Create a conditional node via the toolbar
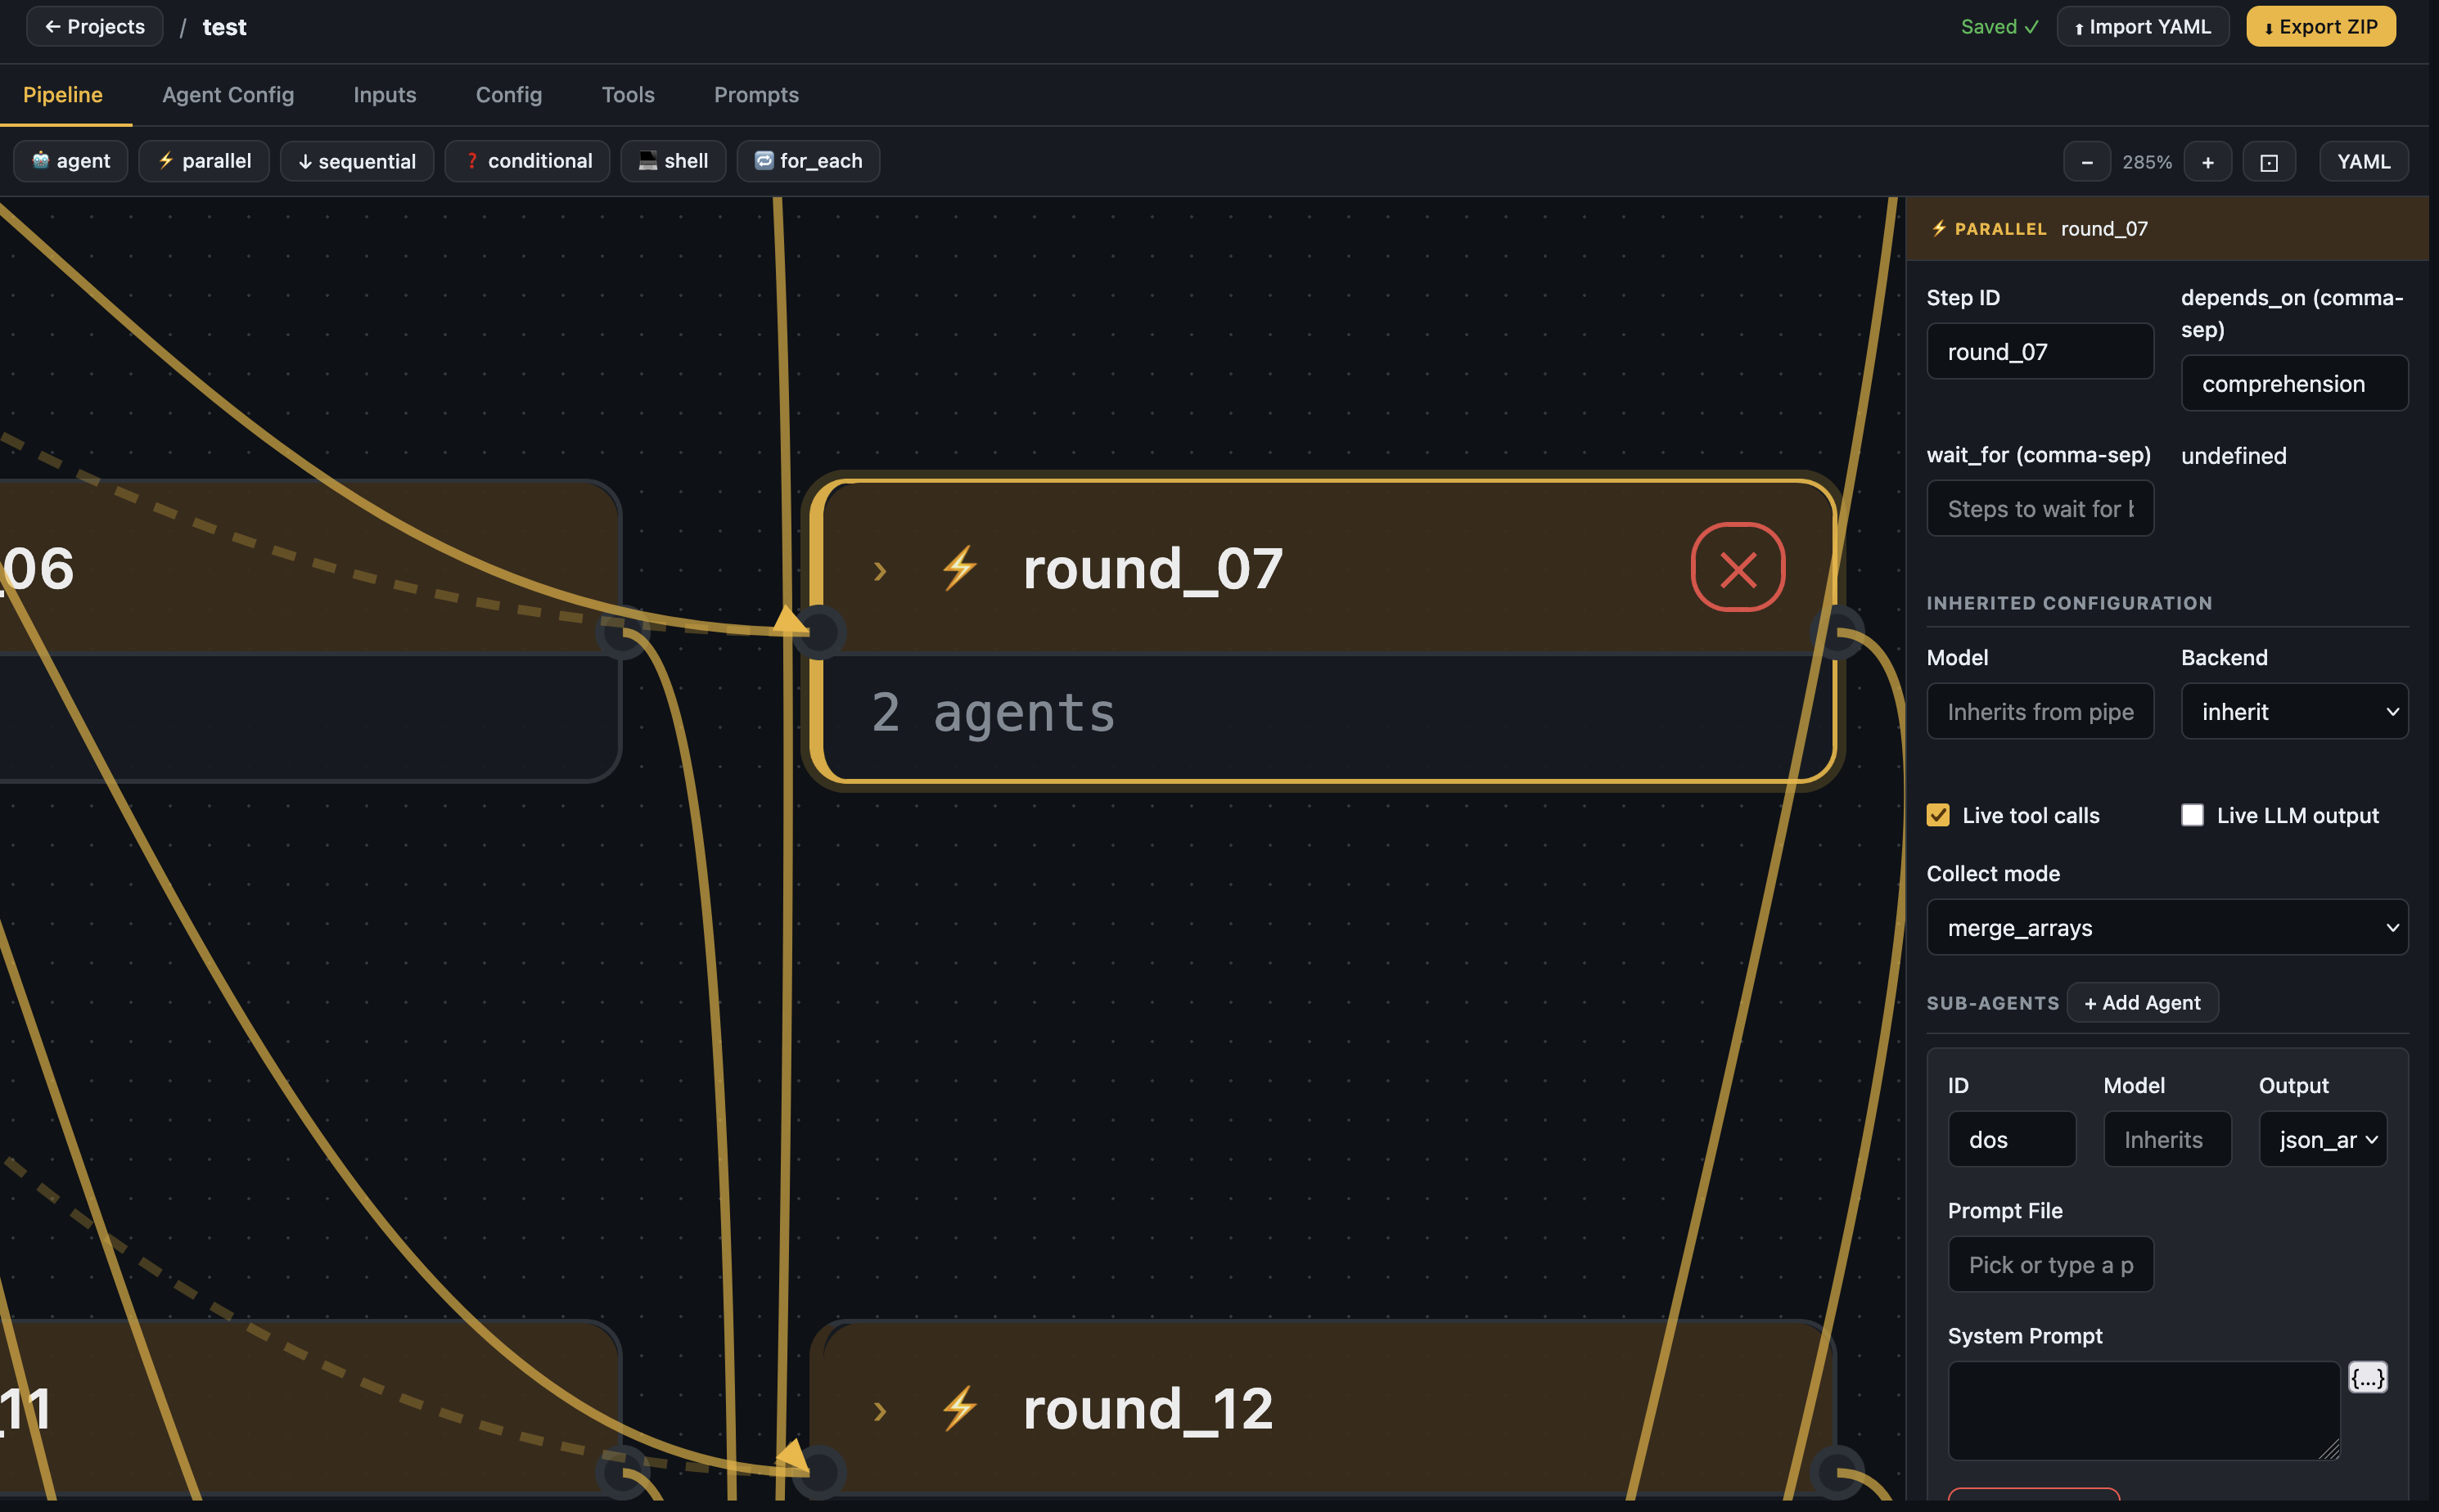2439x1512 pixels. [527, 161]
